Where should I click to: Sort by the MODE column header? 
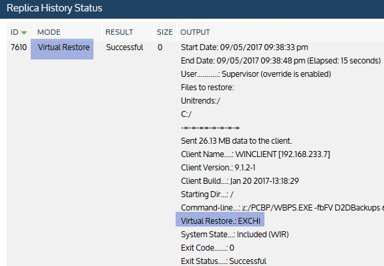(49, 32)
